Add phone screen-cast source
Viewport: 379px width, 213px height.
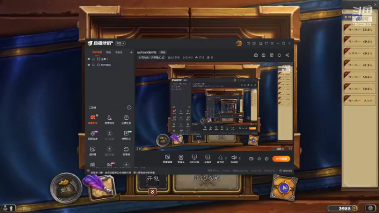click(194, 159)
